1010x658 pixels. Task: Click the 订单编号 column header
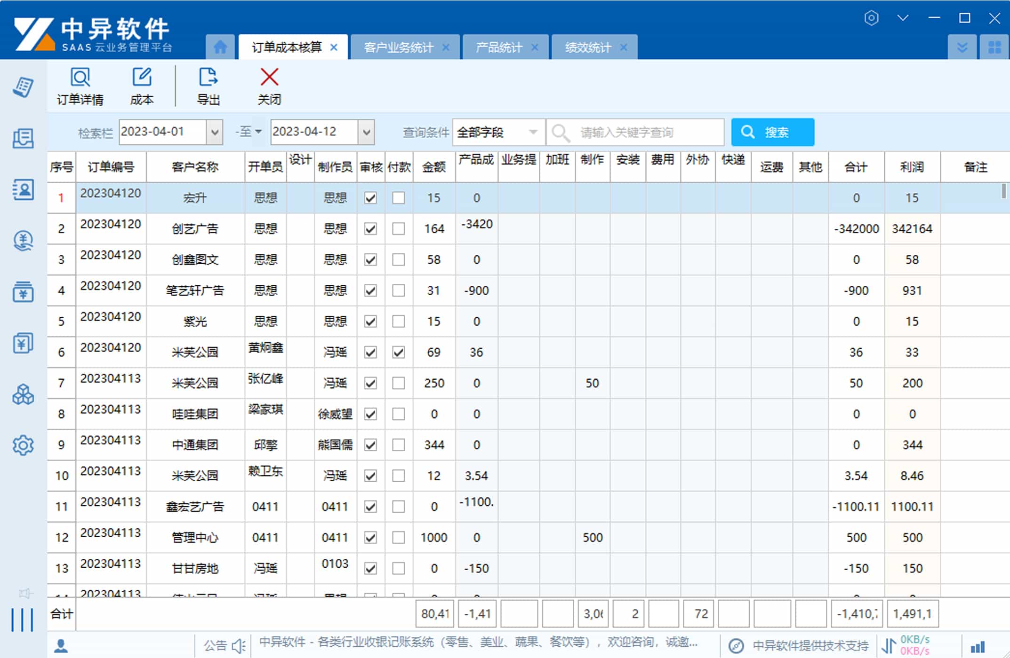tap(111, 167)
